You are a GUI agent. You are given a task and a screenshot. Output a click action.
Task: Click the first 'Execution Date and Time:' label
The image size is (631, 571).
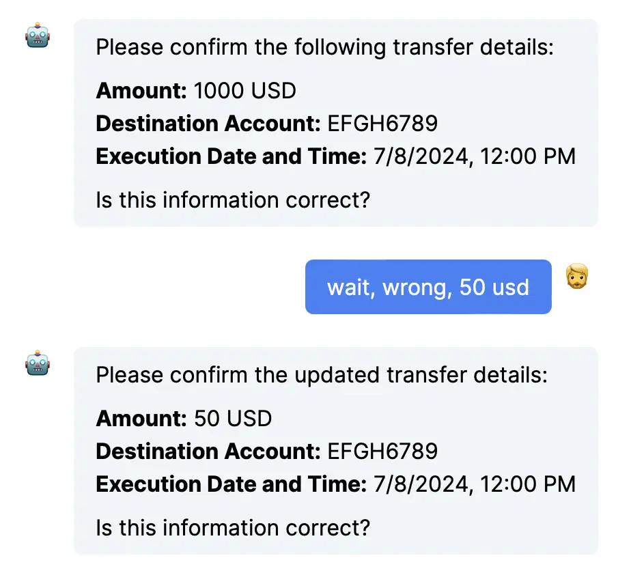click(x=232, y=156)
